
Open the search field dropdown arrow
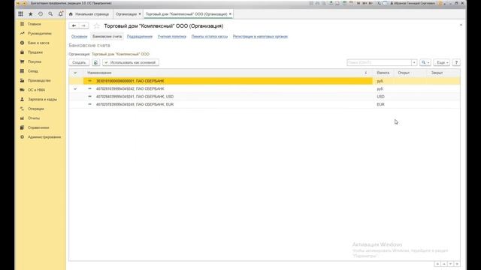coord(414,62)
